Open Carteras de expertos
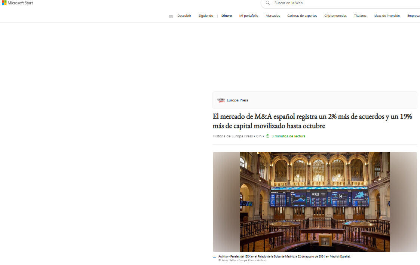 pyautogui.click(x=302, y=16)
